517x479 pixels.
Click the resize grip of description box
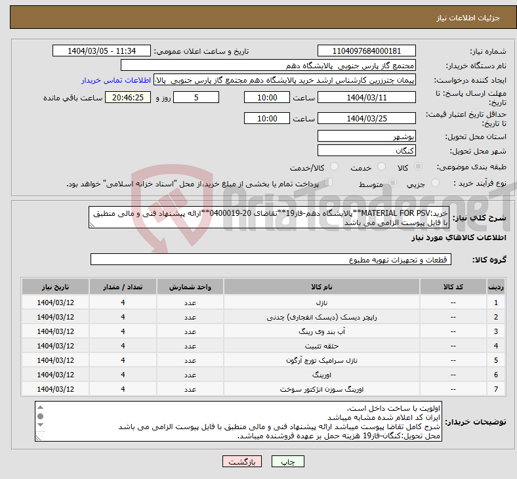(x=92, y=225)
